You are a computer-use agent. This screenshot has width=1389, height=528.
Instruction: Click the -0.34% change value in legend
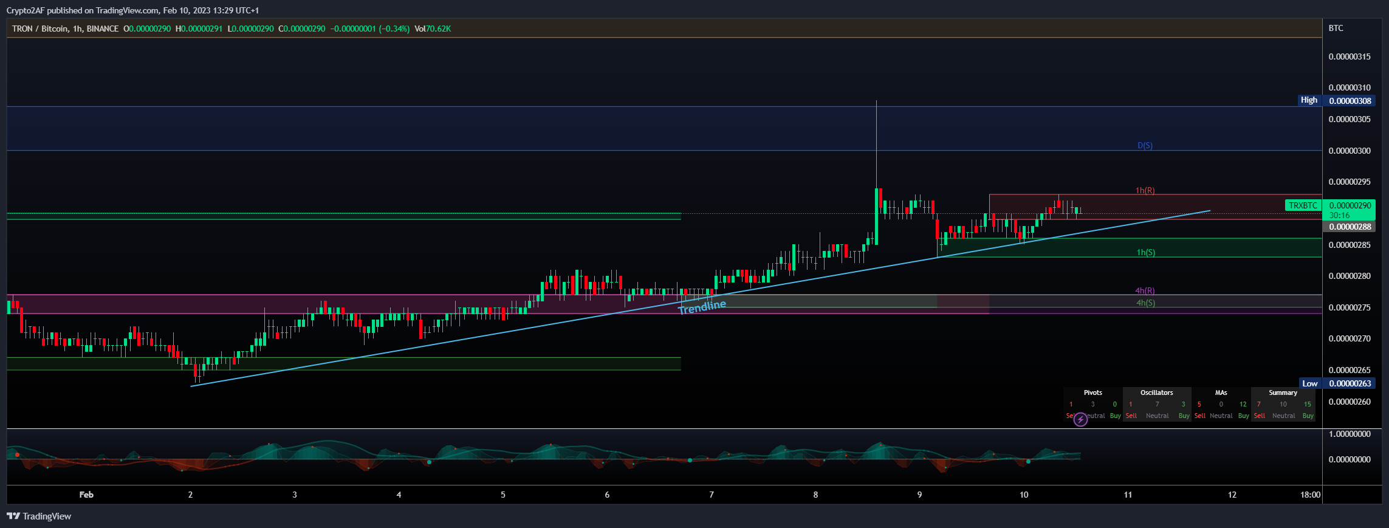(x=394, y=29)
